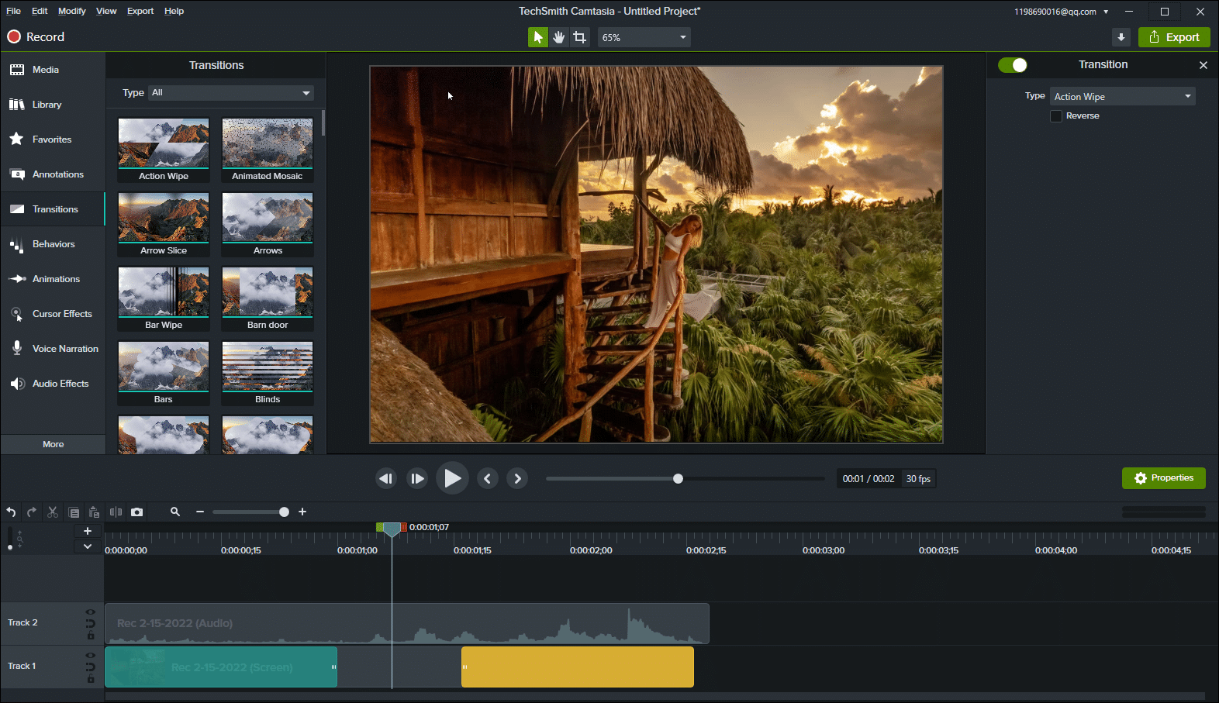Image resolution: width=1219 pixels, height=703 pixels.
Task: Click the download arrow icon near Export
Action: click(1121, 37)
